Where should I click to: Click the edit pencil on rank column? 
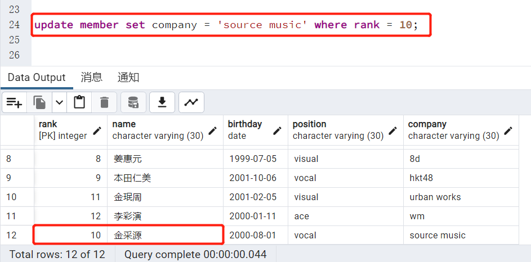click(97, 130)
